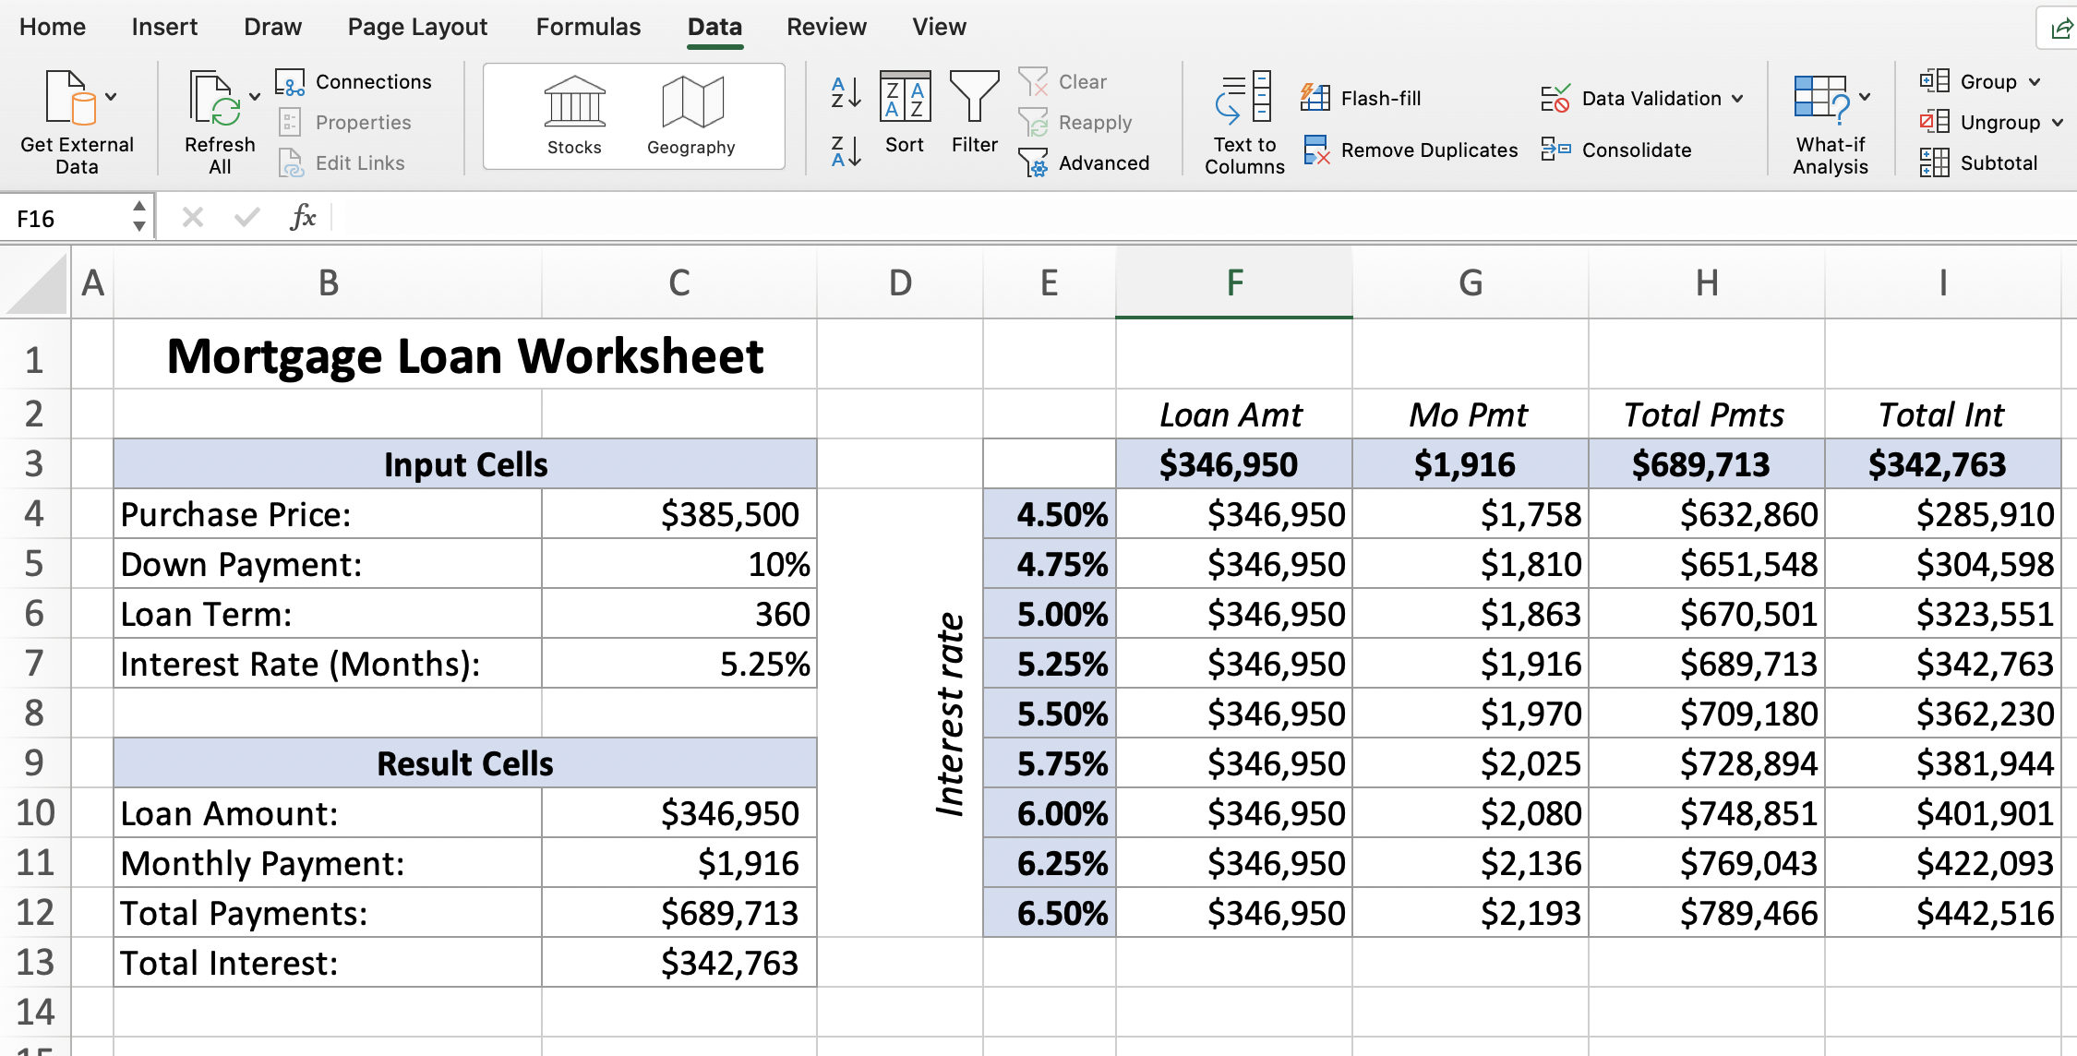Click the Get External Data icon
Viewport: 2077px width, 1056px height.
coord(70,97)
